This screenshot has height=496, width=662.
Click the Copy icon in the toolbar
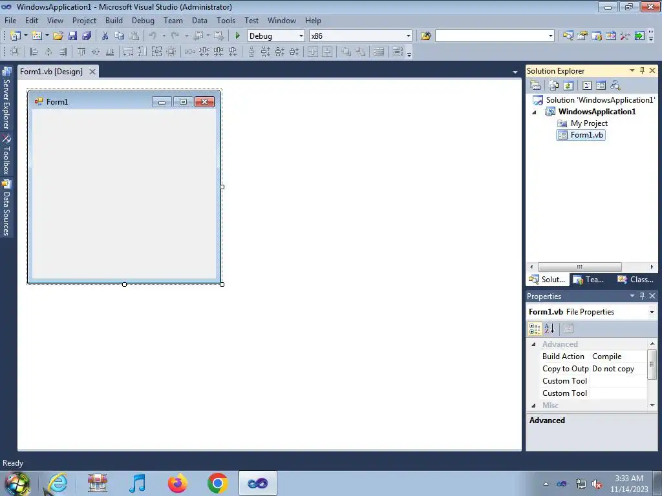coord(120,36)
